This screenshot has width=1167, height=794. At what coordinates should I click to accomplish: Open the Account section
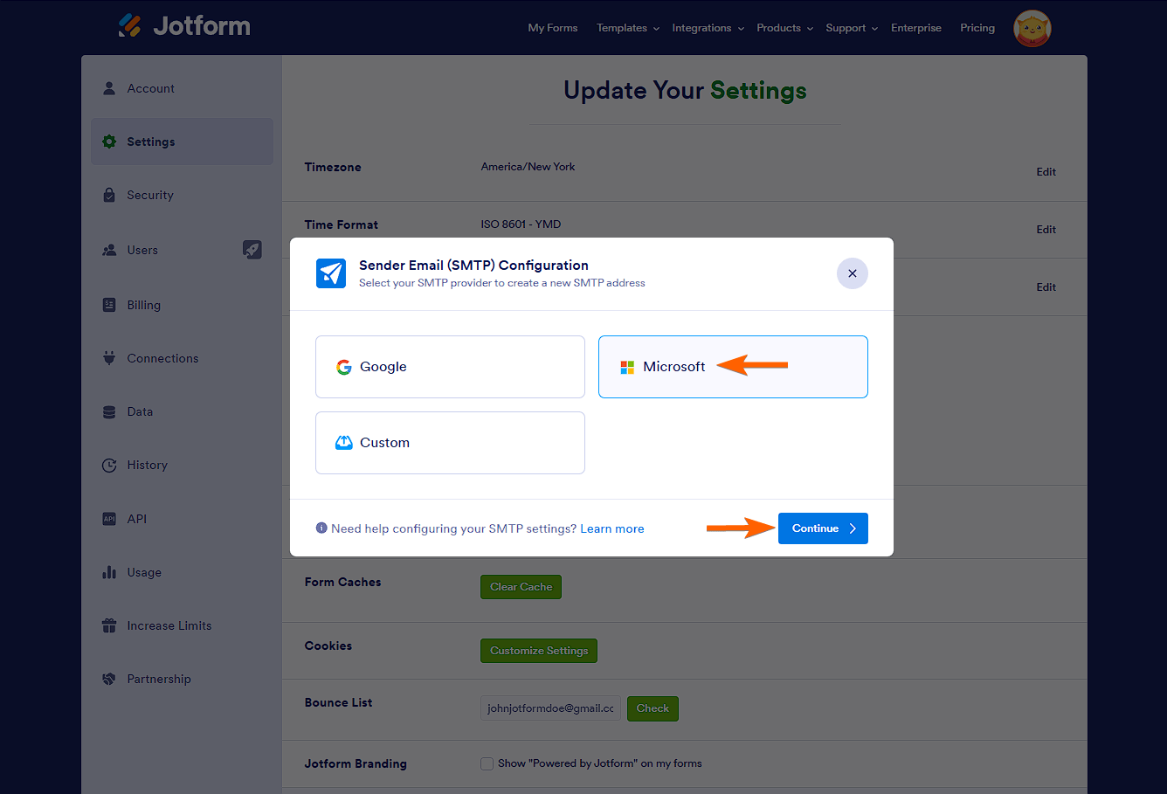[x=182, y=88]
